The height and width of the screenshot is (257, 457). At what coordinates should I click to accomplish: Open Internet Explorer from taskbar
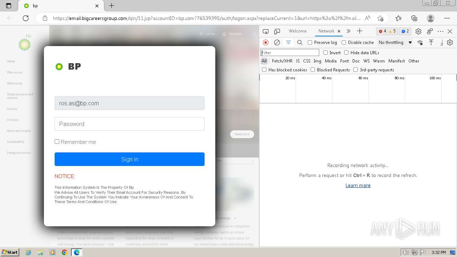pyautogui.click(x=28, y=252)
